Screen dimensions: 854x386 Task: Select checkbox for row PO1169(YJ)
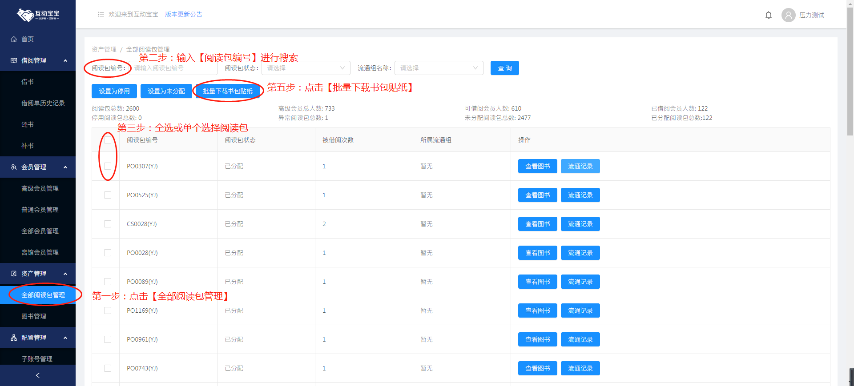coord(108,310)
